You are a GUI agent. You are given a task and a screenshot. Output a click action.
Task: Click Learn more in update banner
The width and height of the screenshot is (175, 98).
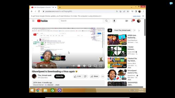coord(137,16)
